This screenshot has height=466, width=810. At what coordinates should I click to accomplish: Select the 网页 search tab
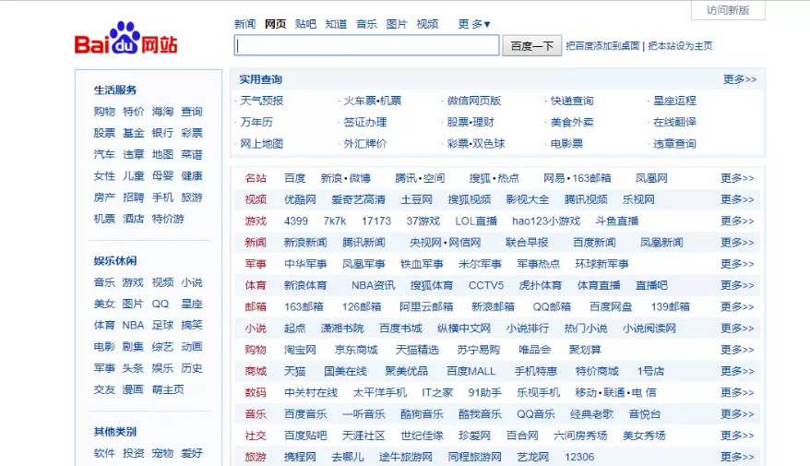click(275, 24)
